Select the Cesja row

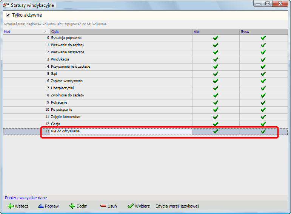(x=145, y=124)
